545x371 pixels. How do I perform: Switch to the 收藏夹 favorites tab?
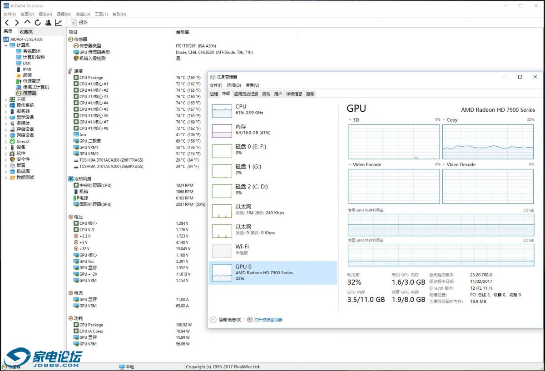point(26,32)
